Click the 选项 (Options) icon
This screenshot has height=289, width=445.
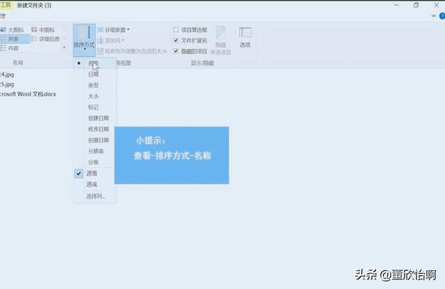pos(245,38)
